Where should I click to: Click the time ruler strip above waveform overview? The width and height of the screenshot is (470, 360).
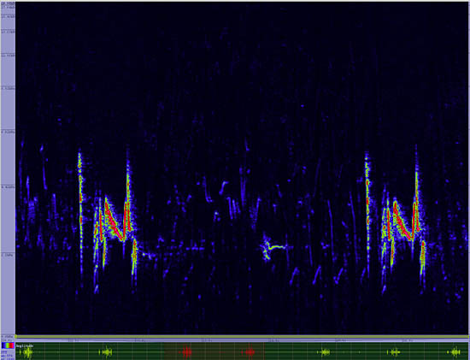point(243,341)
